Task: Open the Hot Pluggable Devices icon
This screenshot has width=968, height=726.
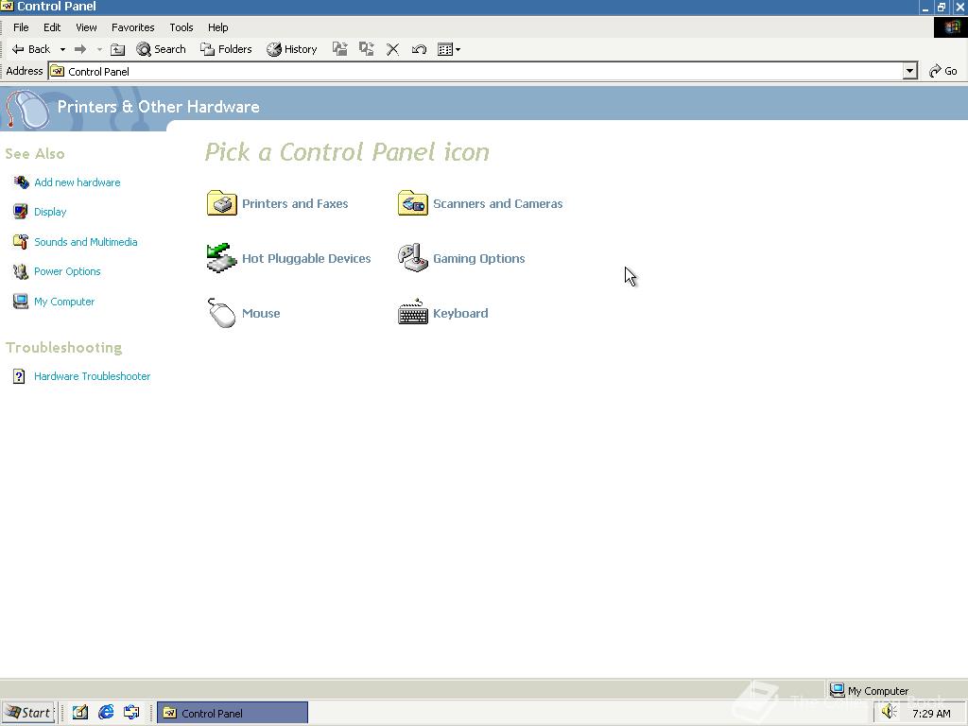Action: (221, 258)
